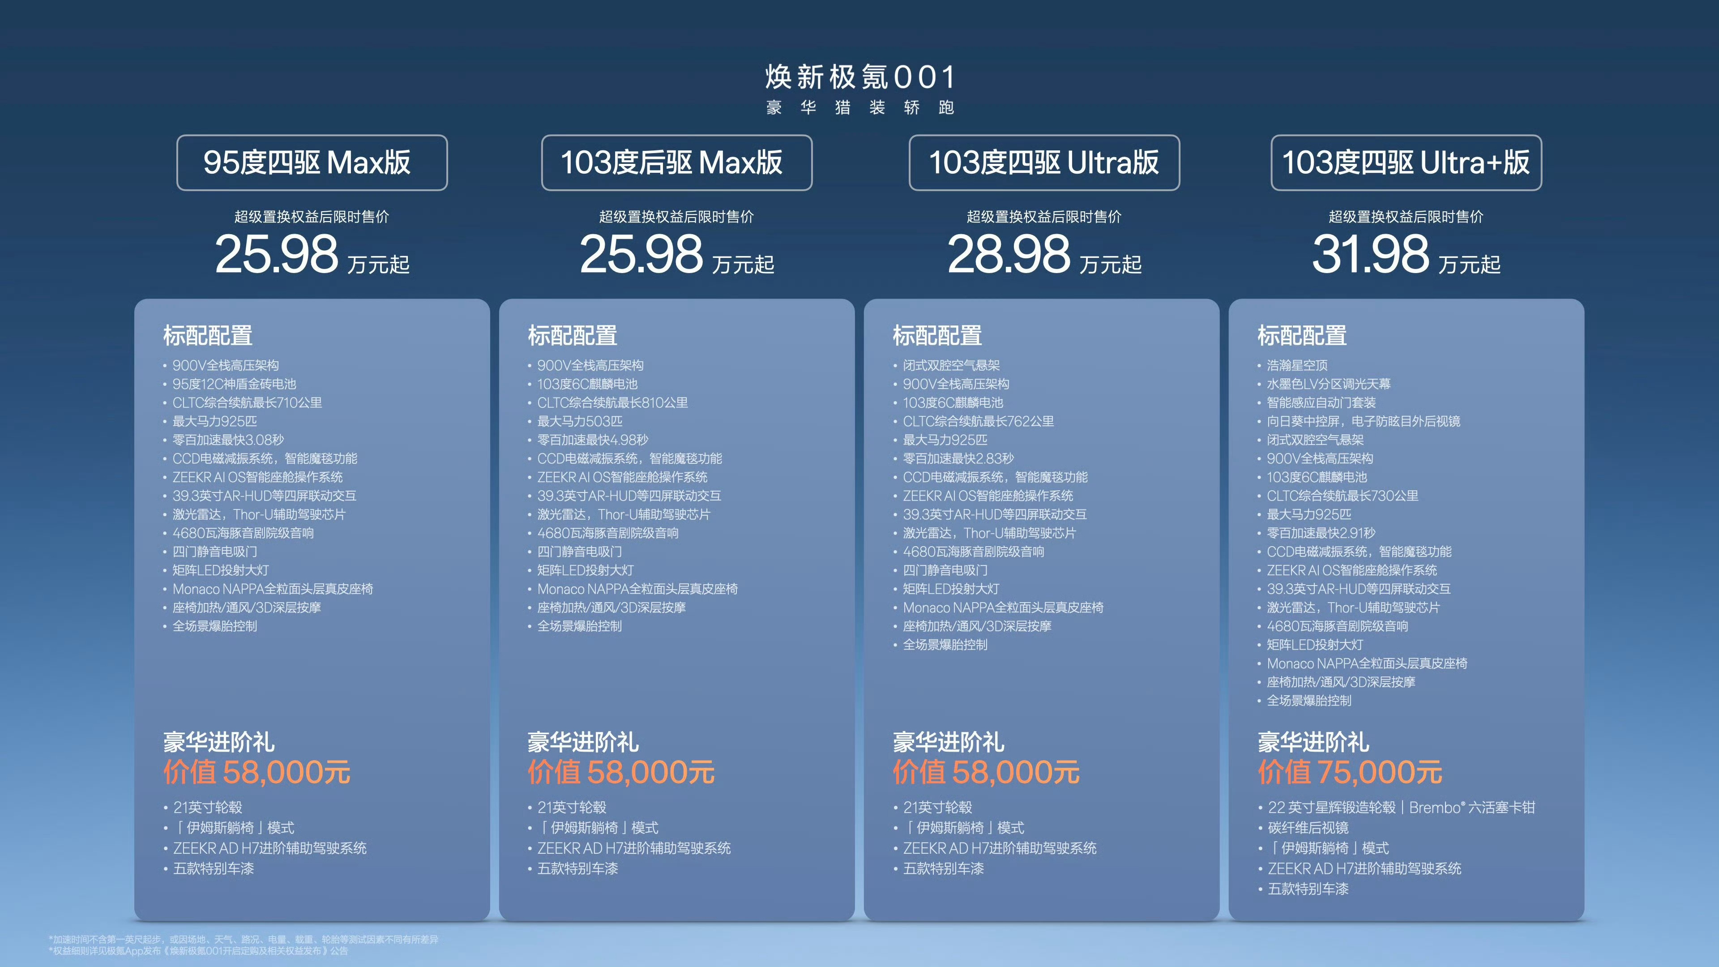Image resolution: width=1719 pixels, height=967 pixels.
Task: Click 零百加速最快4.98秒 item
Action: coord(592,440)
